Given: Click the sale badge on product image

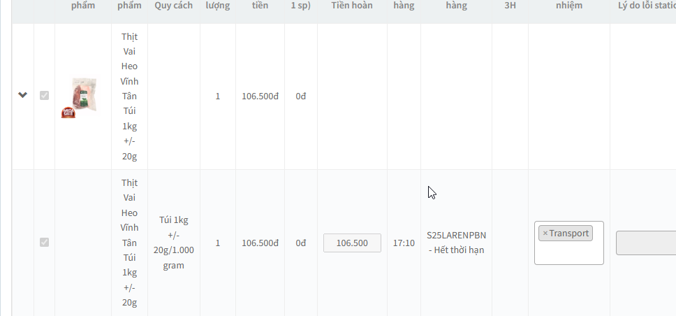Looking at the screenshot, I should [x=68, y=113].
